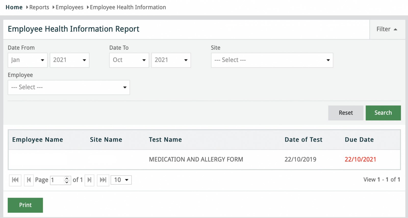Open Date From year dropdown

click(69, 60)
